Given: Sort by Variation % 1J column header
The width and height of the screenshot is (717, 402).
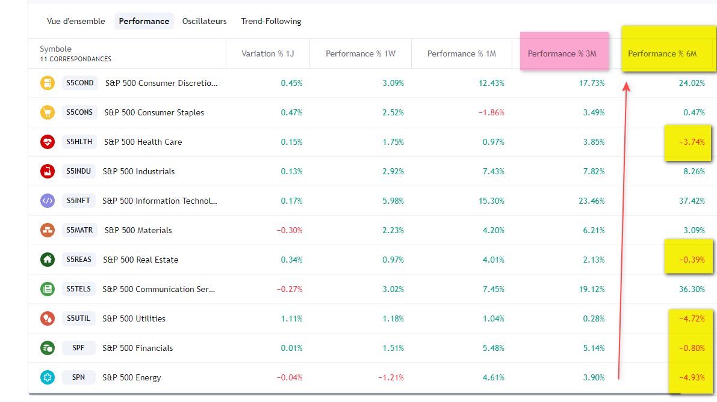Looking at the screenshot, I should click(x=268, y=53).
